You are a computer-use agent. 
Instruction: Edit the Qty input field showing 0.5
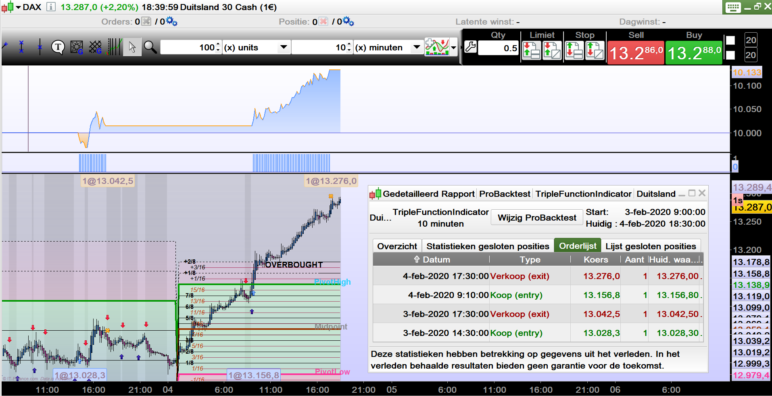(498, 48)
